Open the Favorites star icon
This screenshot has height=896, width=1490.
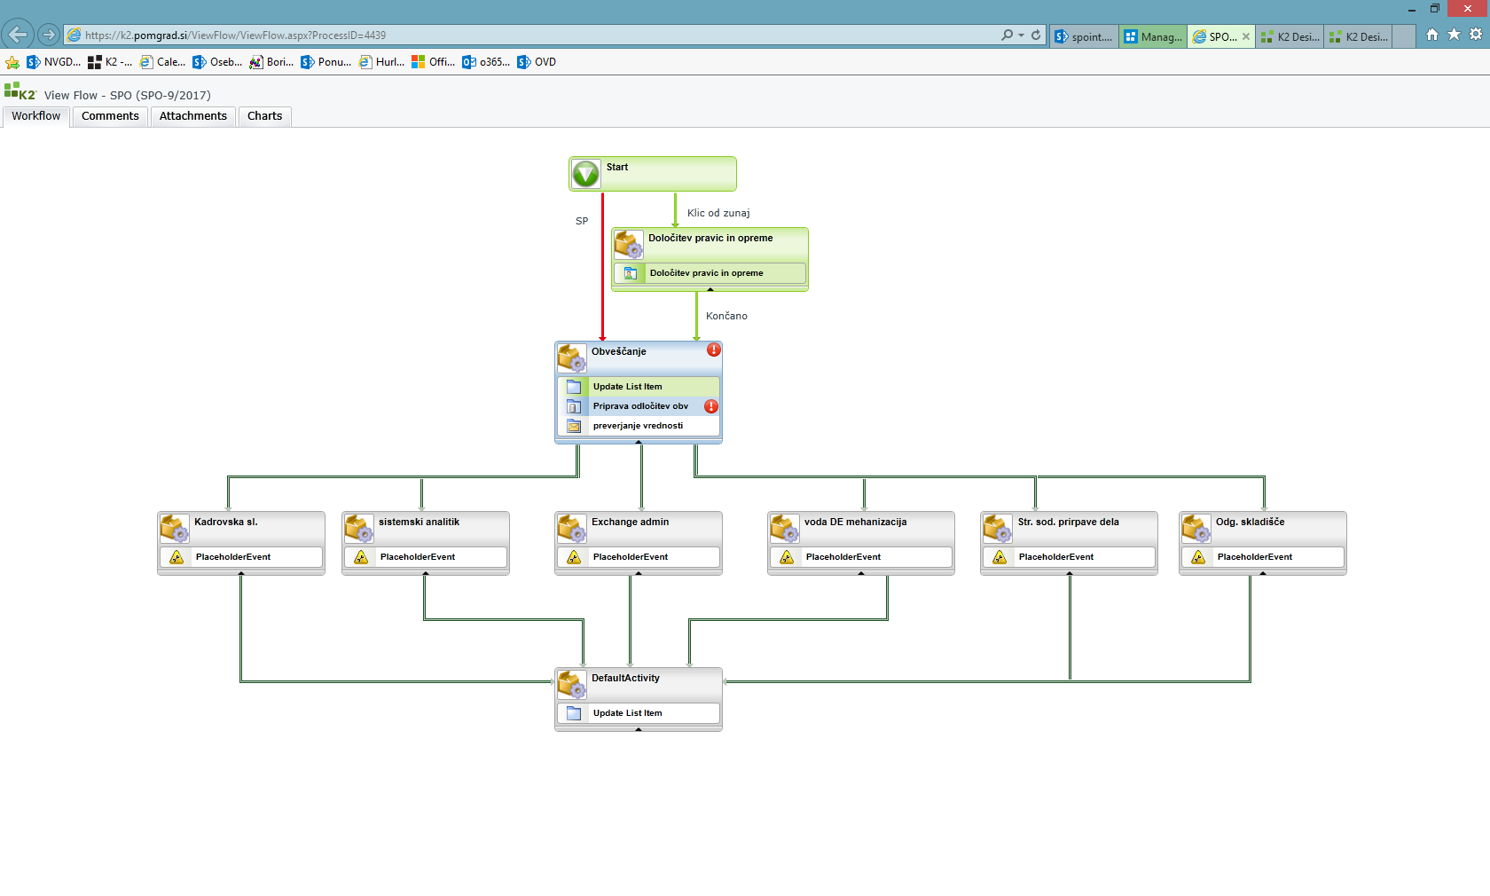tap(1454, 35)
